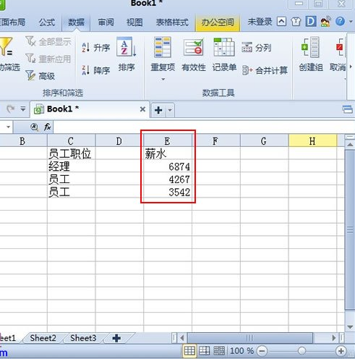The width and height of the screenshot is (355, 359).
Task: Select cell containing 6874 in column E
Action: [168, 166]
